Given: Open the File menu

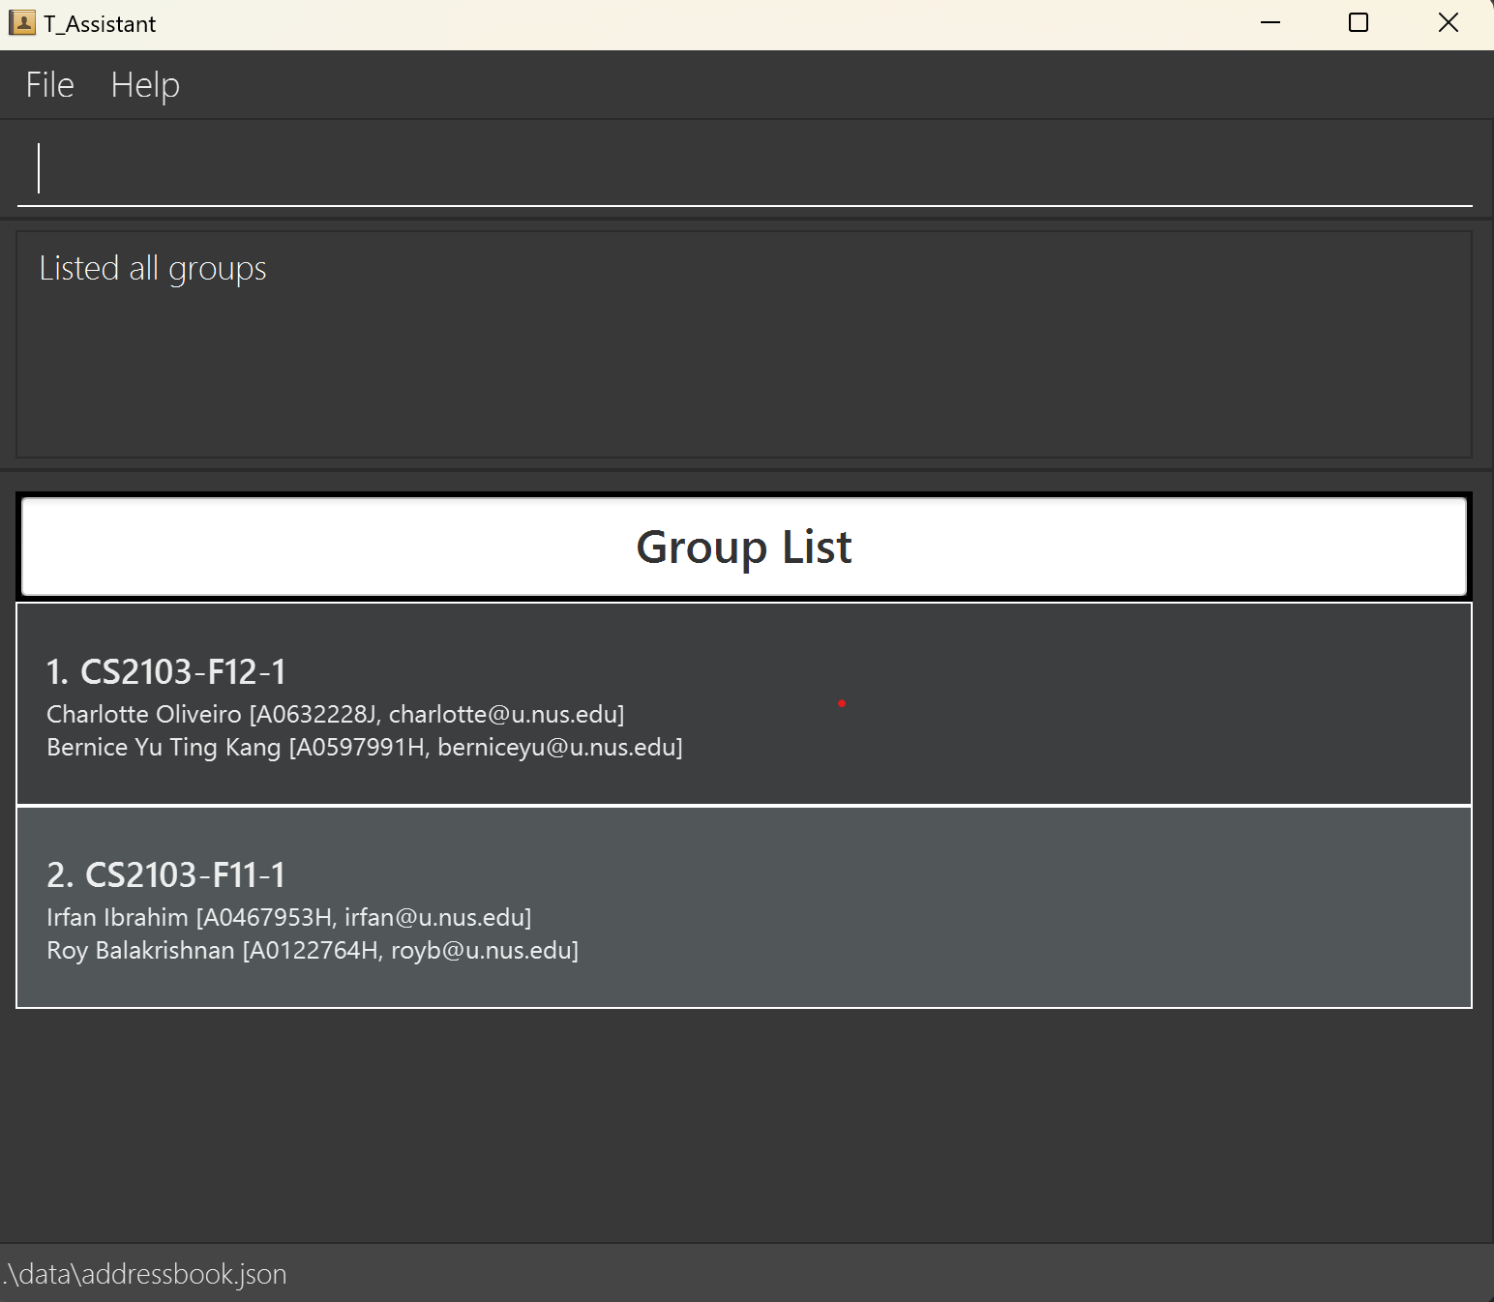Looking at the screenshot, I should (x=49, y=85).
